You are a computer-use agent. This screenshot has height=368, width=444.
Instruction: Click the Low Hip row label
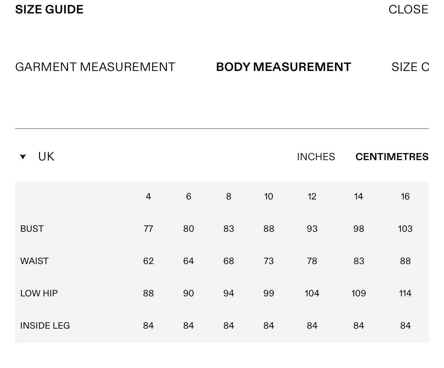tap(39, 293)
